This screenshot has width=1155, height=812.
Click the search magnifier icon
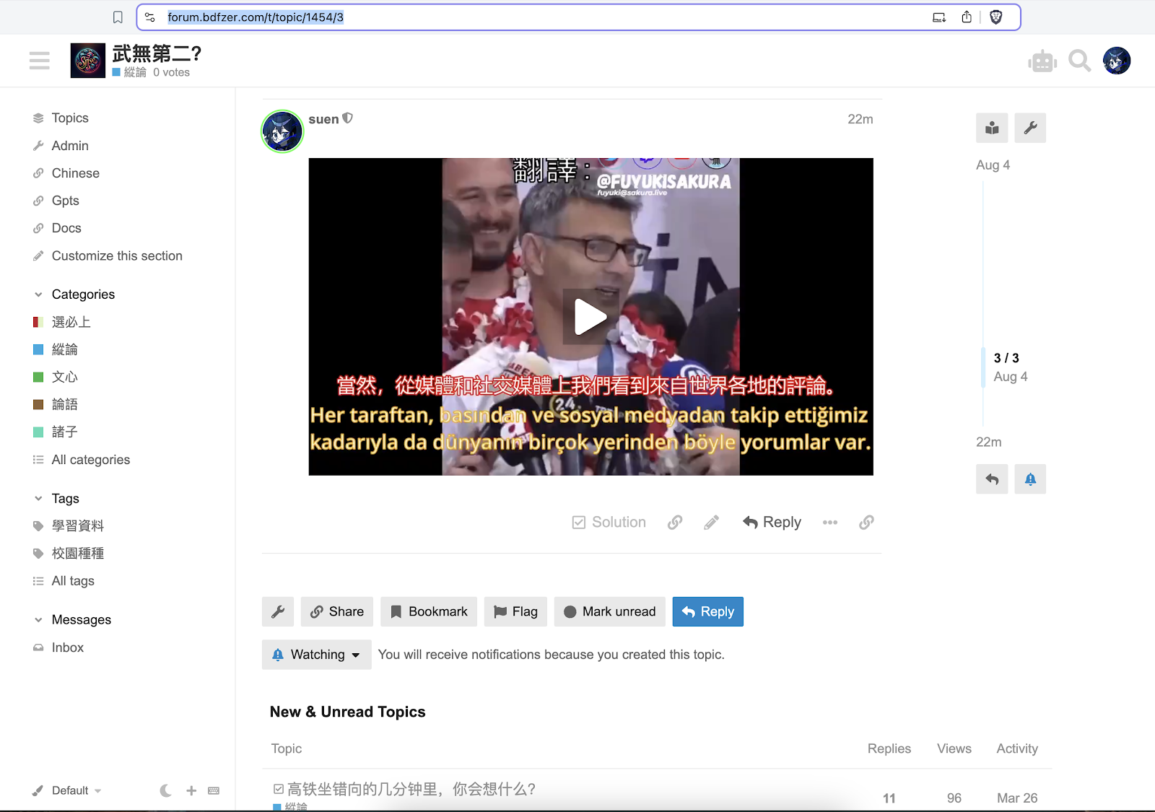point(1079,61)
